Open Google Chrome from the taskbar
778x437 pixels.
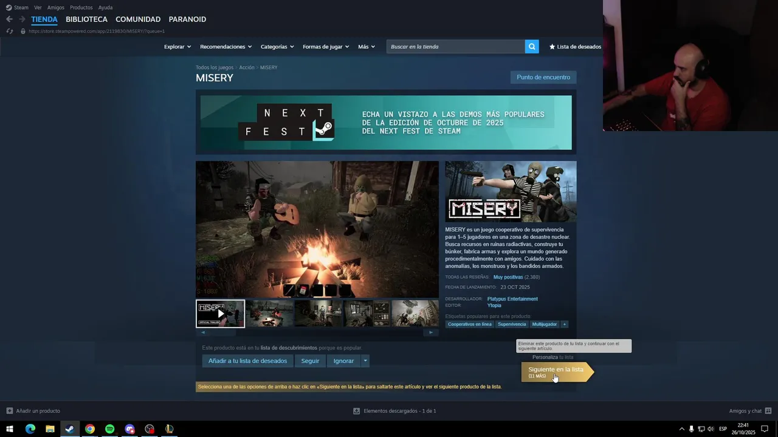pyautogui.click(x=90, y=429)
